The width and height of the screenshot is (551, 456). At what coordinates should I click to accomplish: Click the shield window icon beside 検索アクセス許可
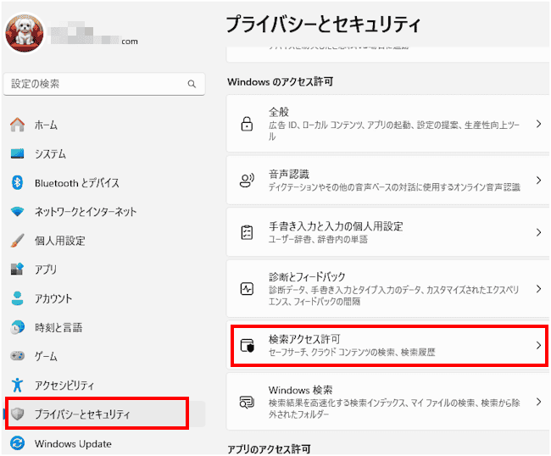(247, 345)
